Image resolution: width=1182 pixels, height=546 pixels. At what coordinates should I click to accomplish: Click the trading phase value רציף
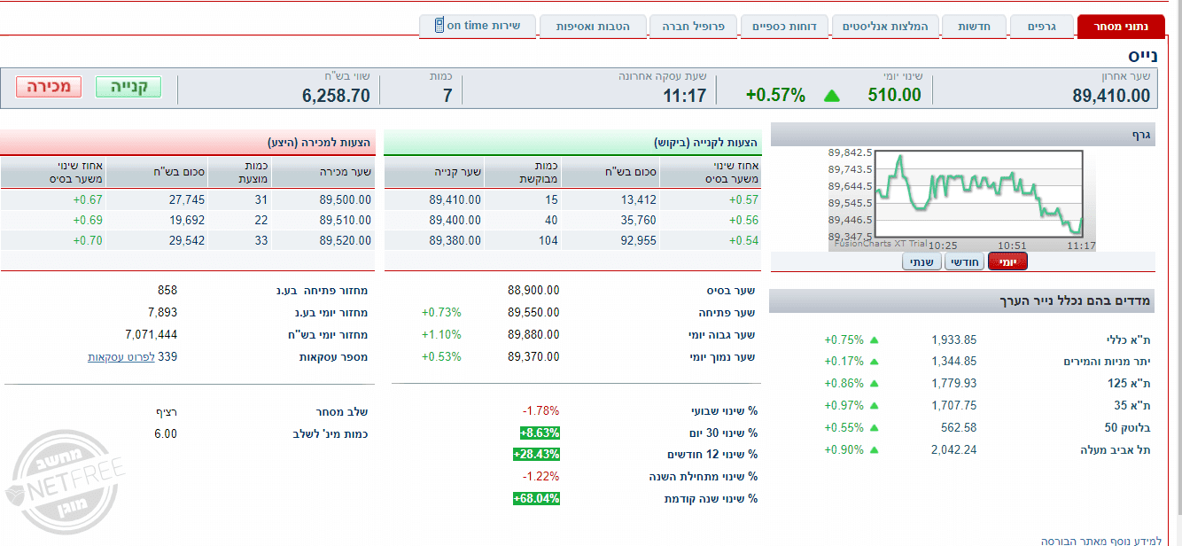point(167,412)
